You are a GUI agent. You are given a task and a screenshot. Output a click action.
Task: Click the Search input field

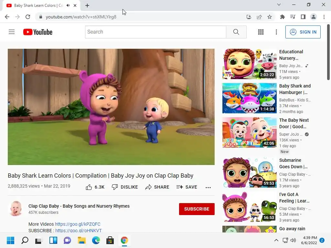(155, 32)
